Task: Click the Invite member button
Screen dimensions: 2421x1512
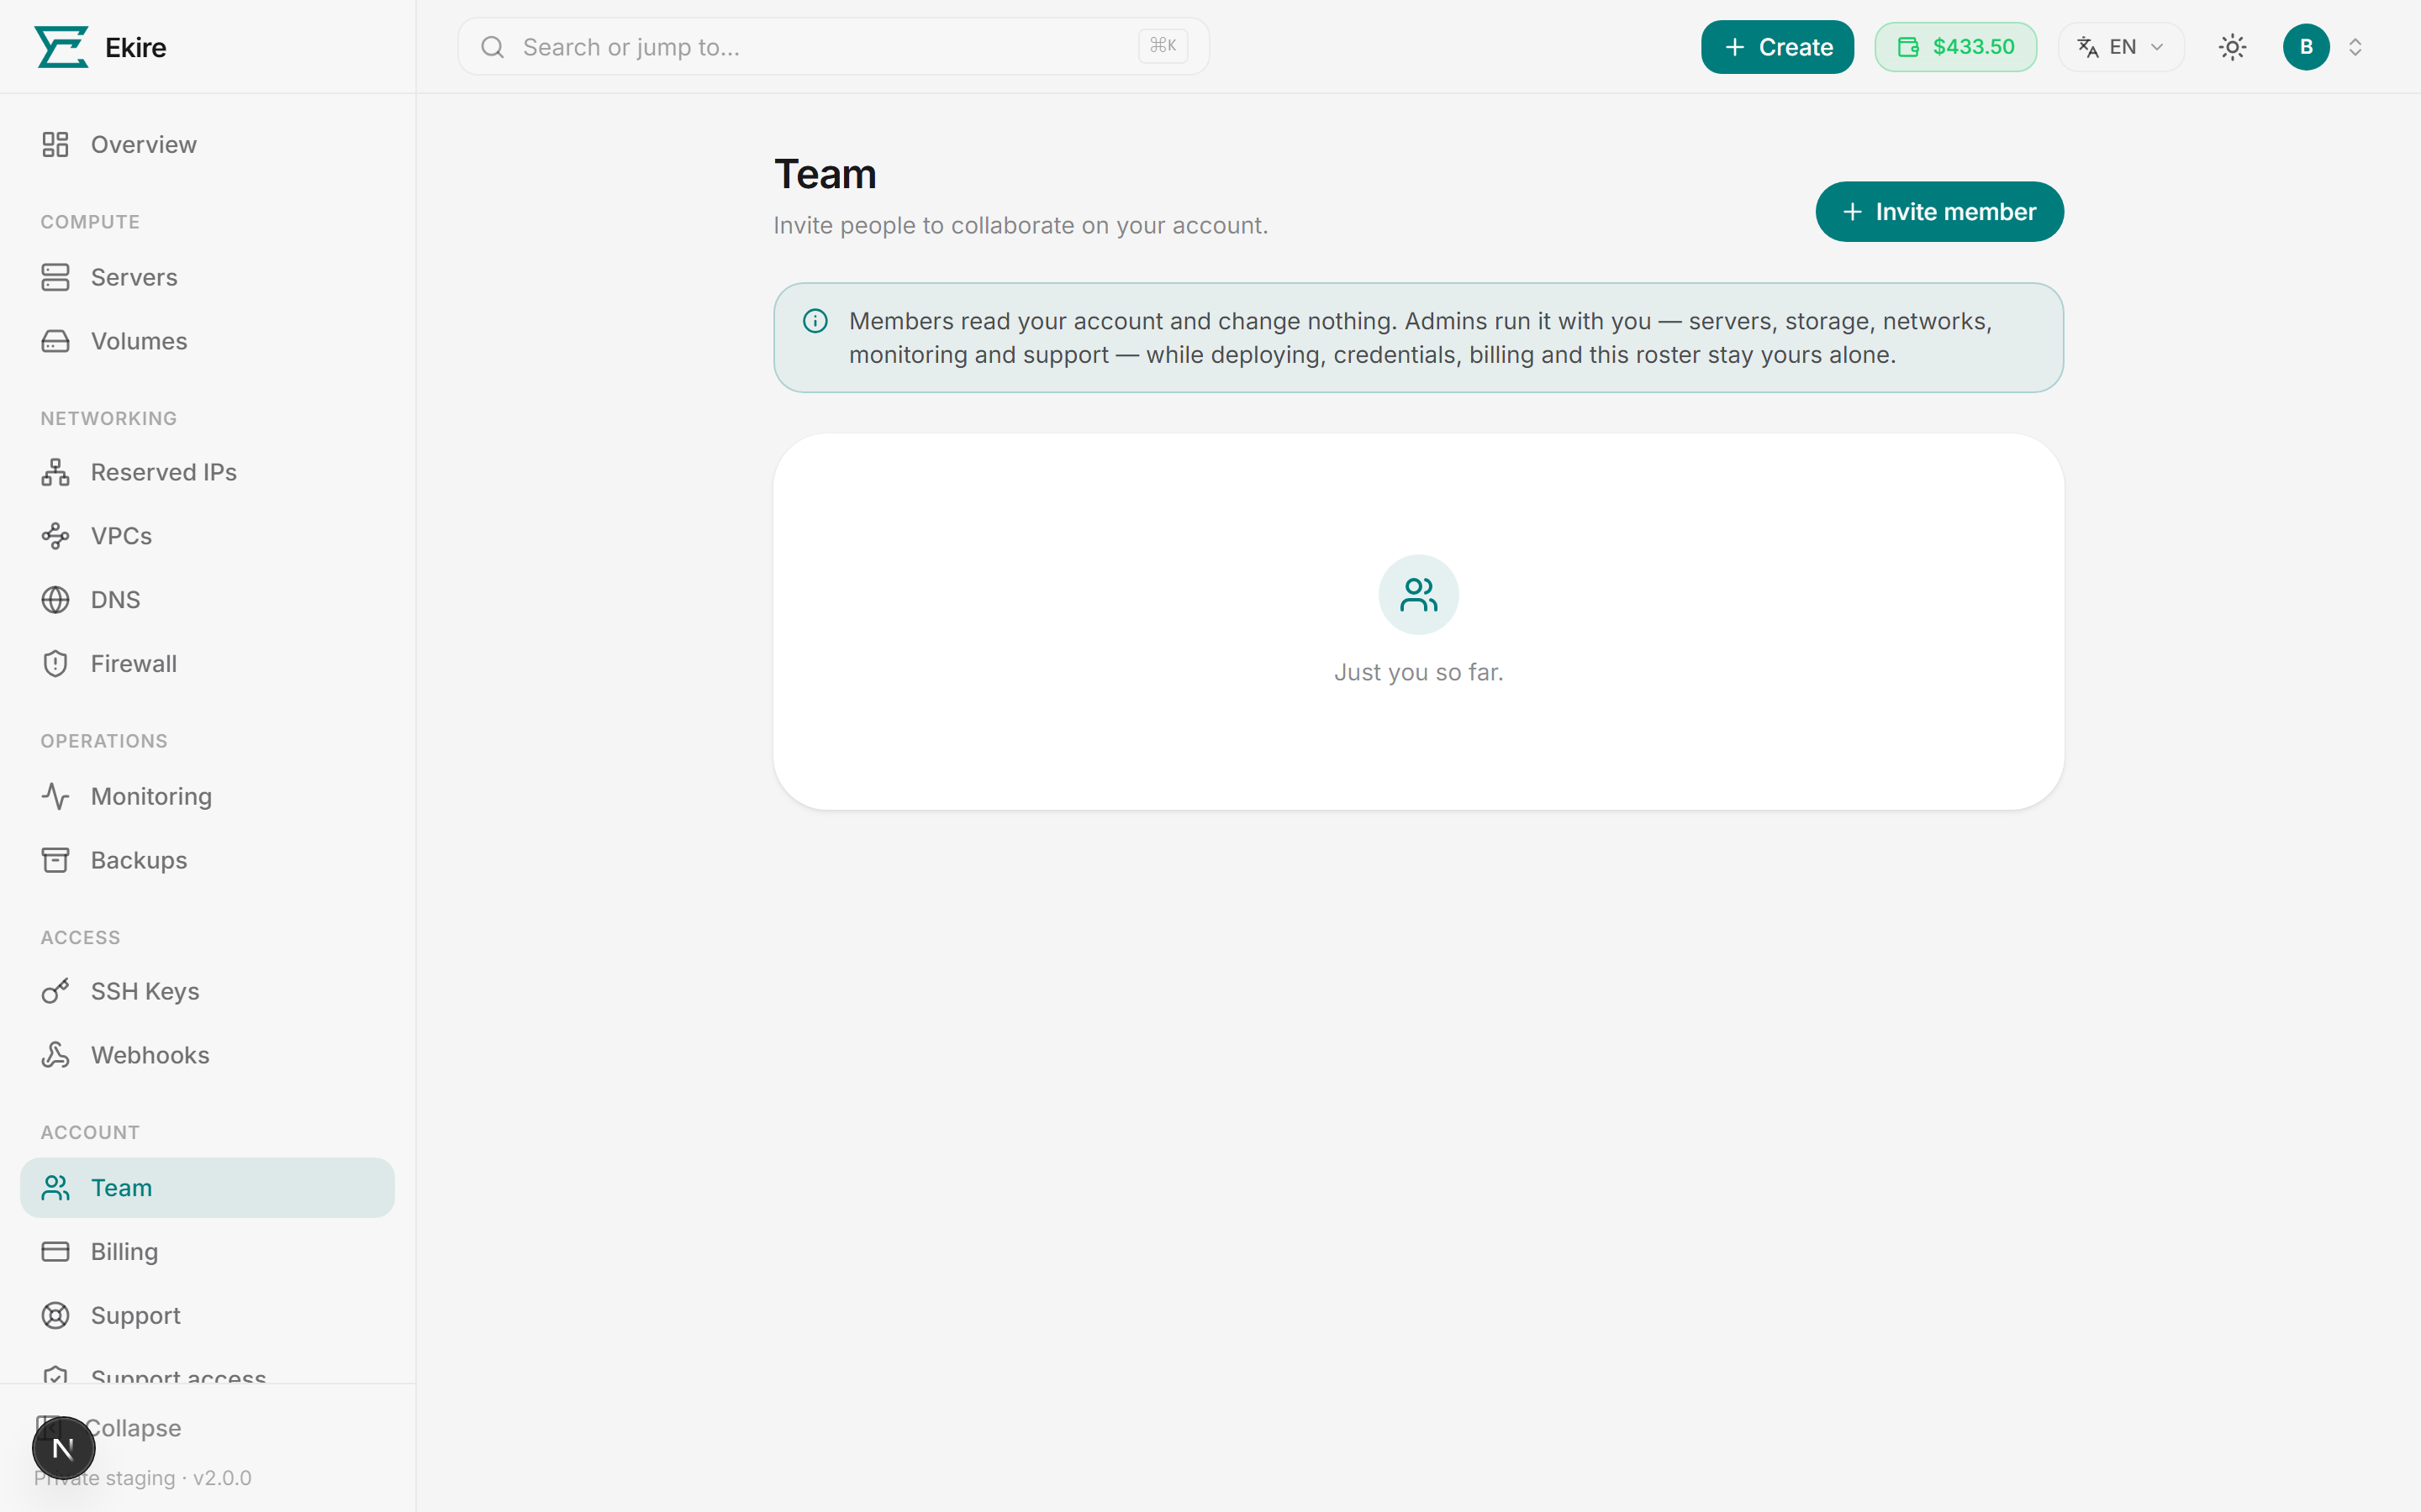Action: (1938, 212)
